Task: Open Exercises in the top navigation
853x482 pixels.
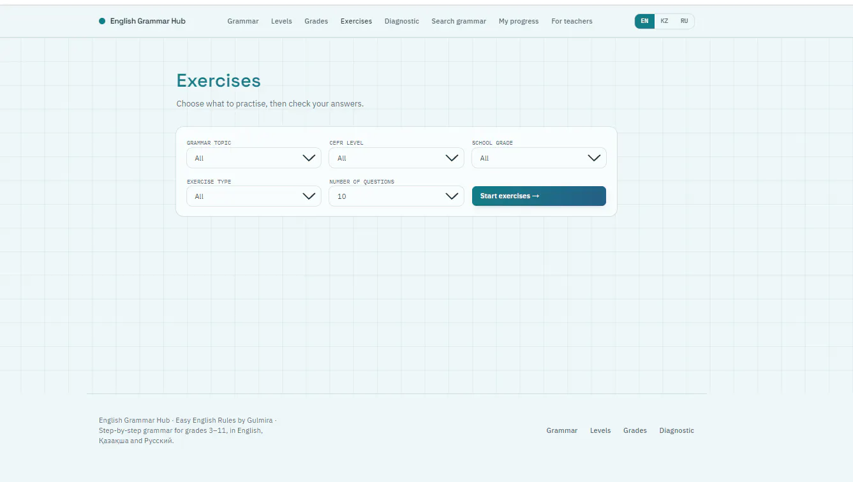Action: coord(356,21)
